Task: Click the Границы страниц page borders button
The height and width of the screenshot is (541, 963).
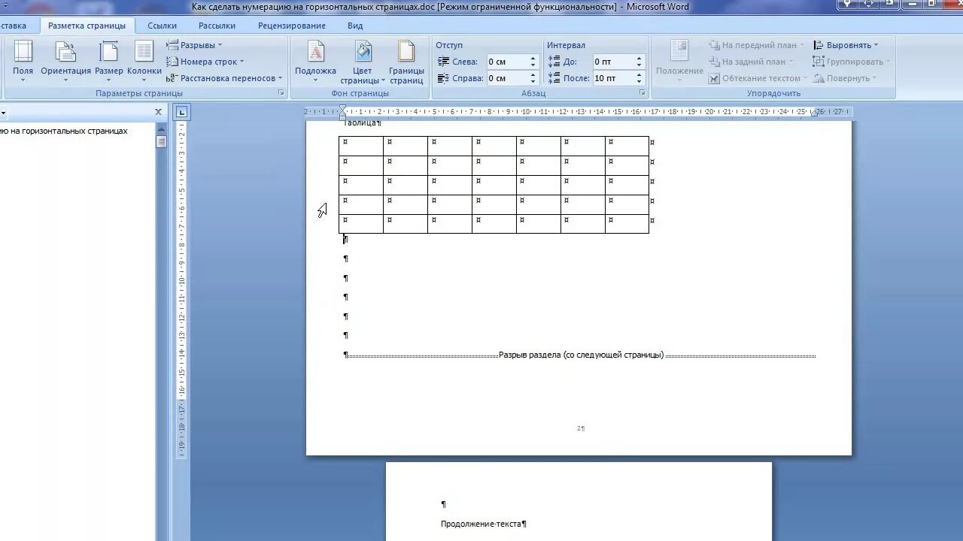Action: click(x=406, y=62)
